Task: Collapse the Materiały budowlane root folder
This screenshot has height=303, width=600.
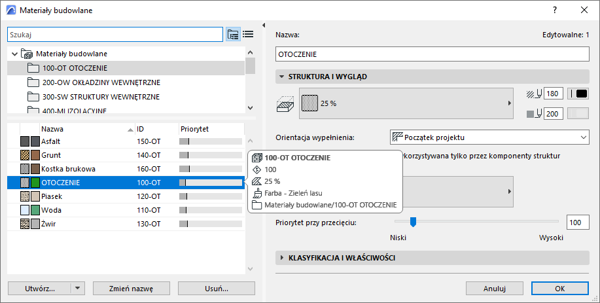Action: coord(14,54)
